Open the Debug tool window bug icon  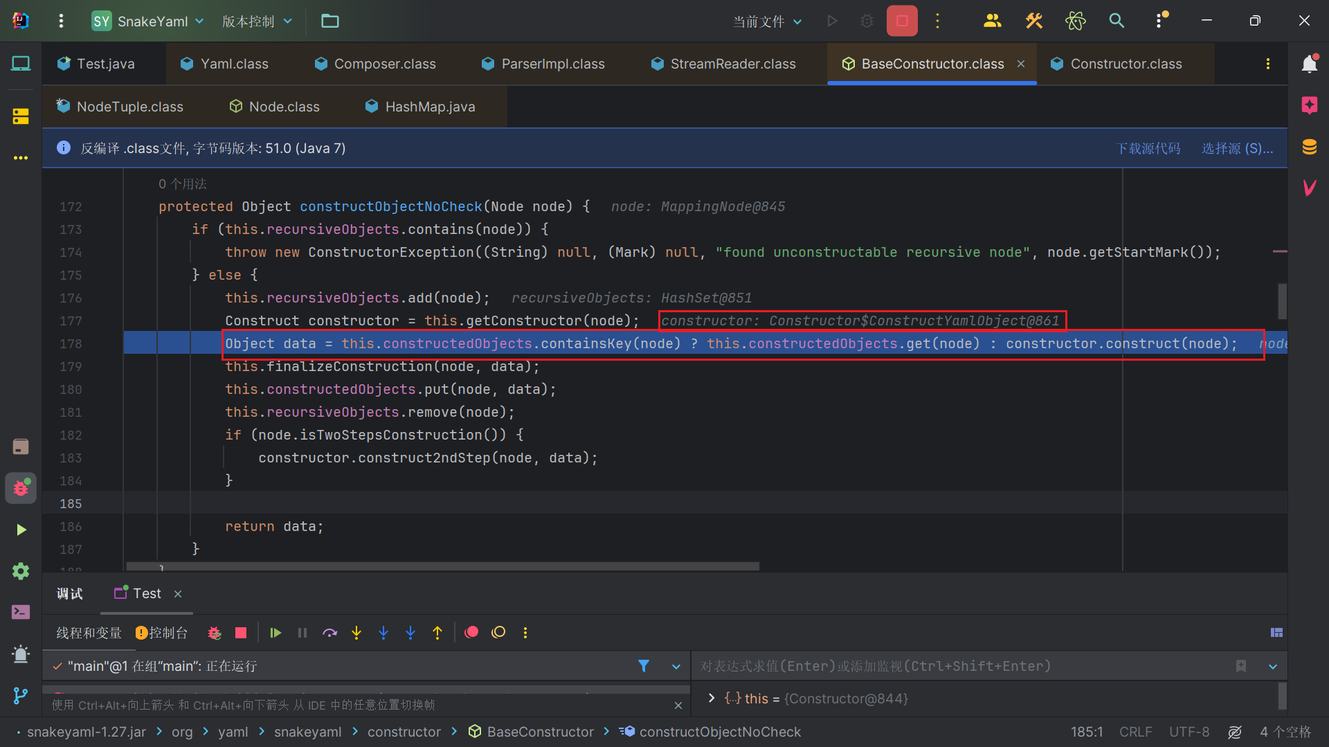[21, 488]
